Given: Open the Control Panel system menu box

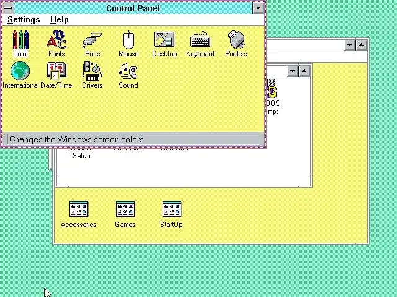Looking at the screenshot, I should [8, 8].
